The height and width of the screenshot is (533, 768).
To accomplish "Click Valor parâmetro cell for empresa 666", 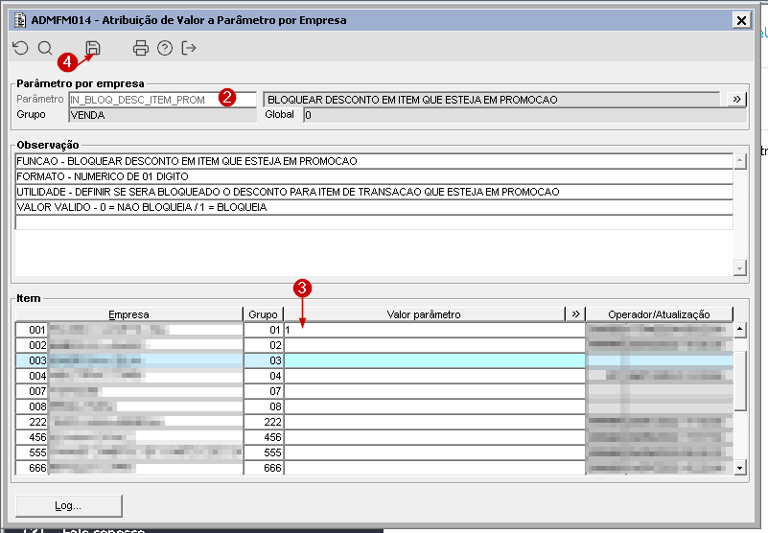I will [434, 468].
